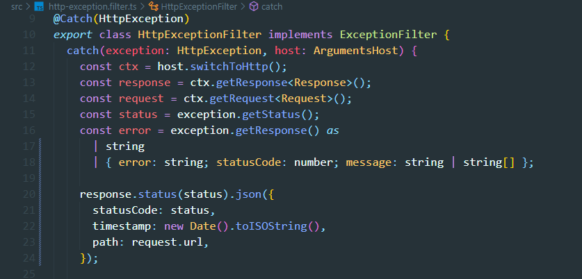Click 'string[]' on line 18
This screenshot has width=582, height=279.
[x=490, y=162]
